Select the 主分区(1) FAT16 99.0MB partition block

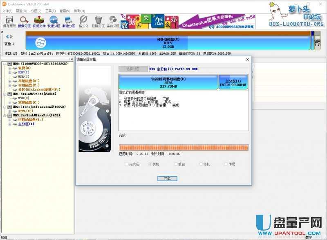(x=233, y=82)
